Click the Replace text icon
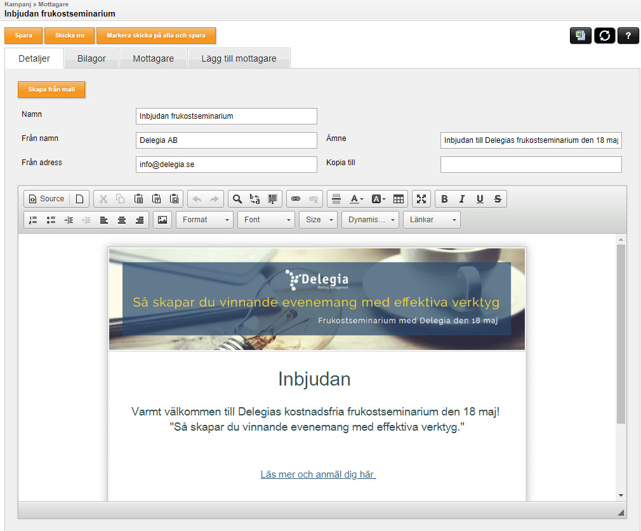This screenshot has height=531, width=641. coord(254,199)
